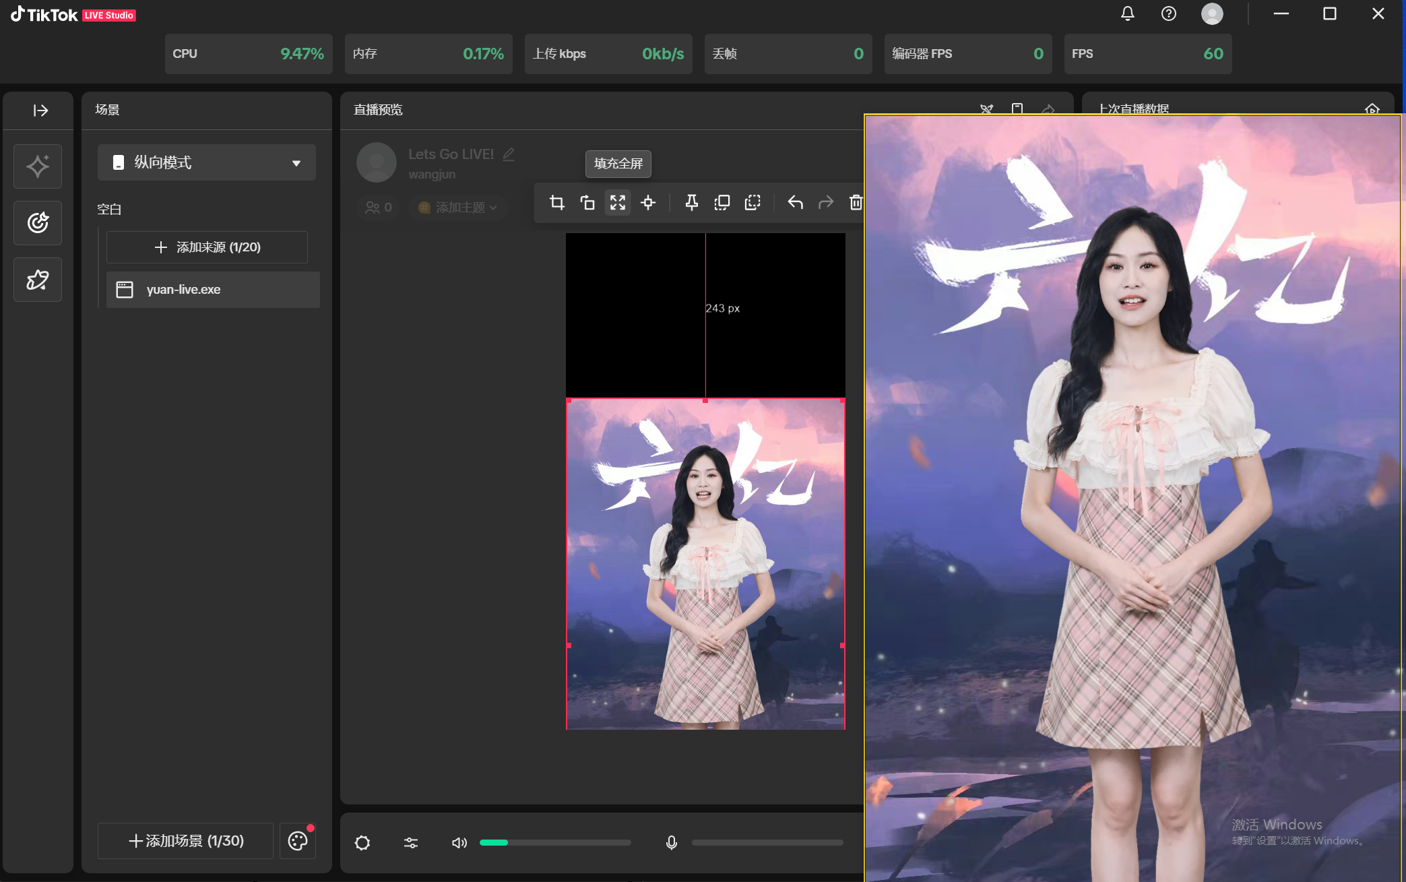This screenshot has height=882, width=1406.
Task: Click 添加场景 (1/30) button
Action: (x=185, y=841)
